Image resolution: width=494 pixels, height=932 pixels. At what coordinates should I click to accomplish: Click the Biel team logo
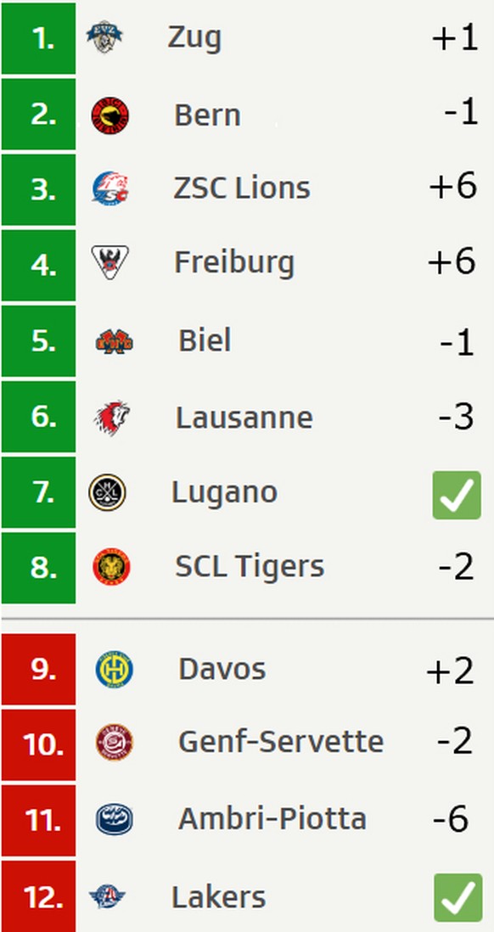114,342
